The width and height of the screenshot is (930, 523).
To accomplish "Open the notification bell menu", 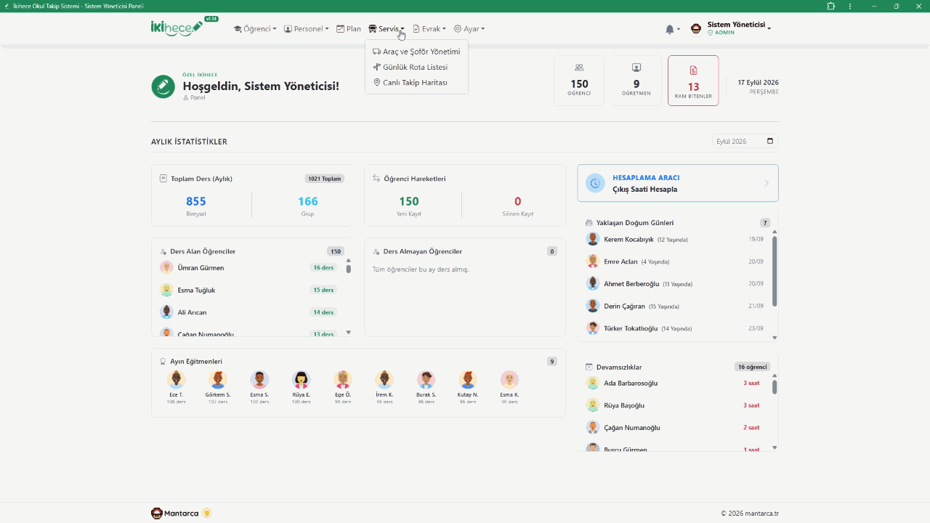I will coord(673,29).
